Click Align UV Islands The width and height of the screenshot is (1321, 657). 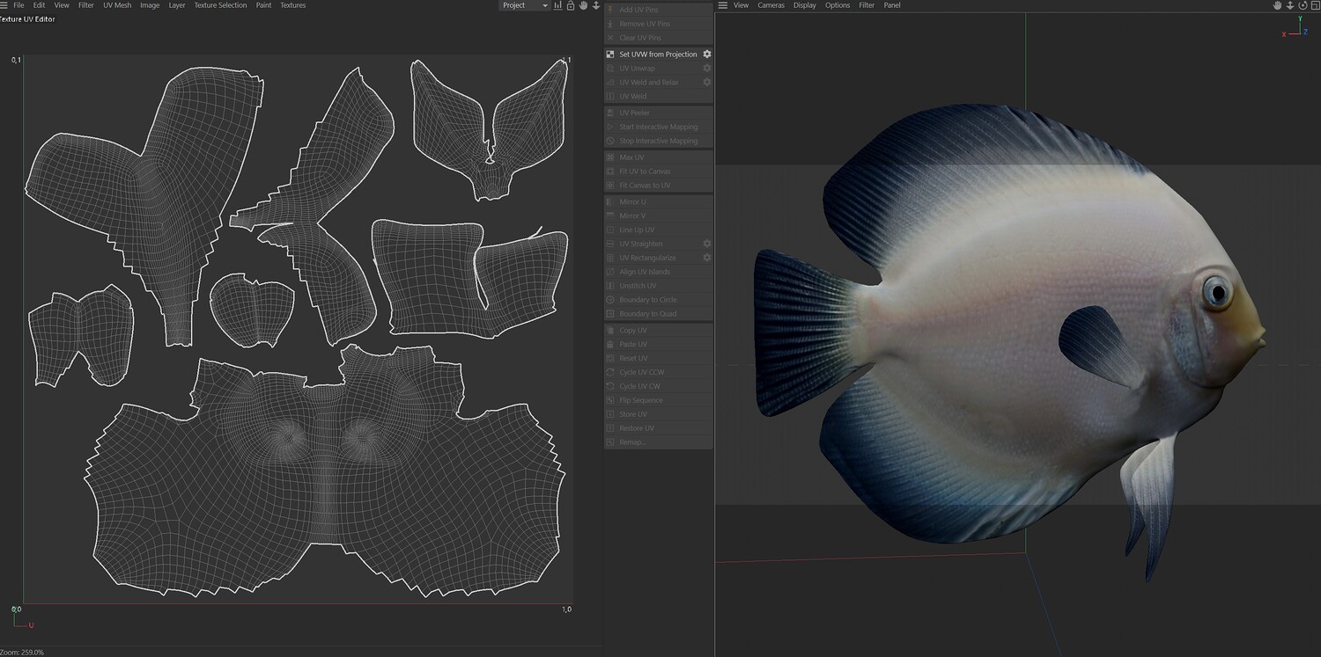[x=659, y=272]
